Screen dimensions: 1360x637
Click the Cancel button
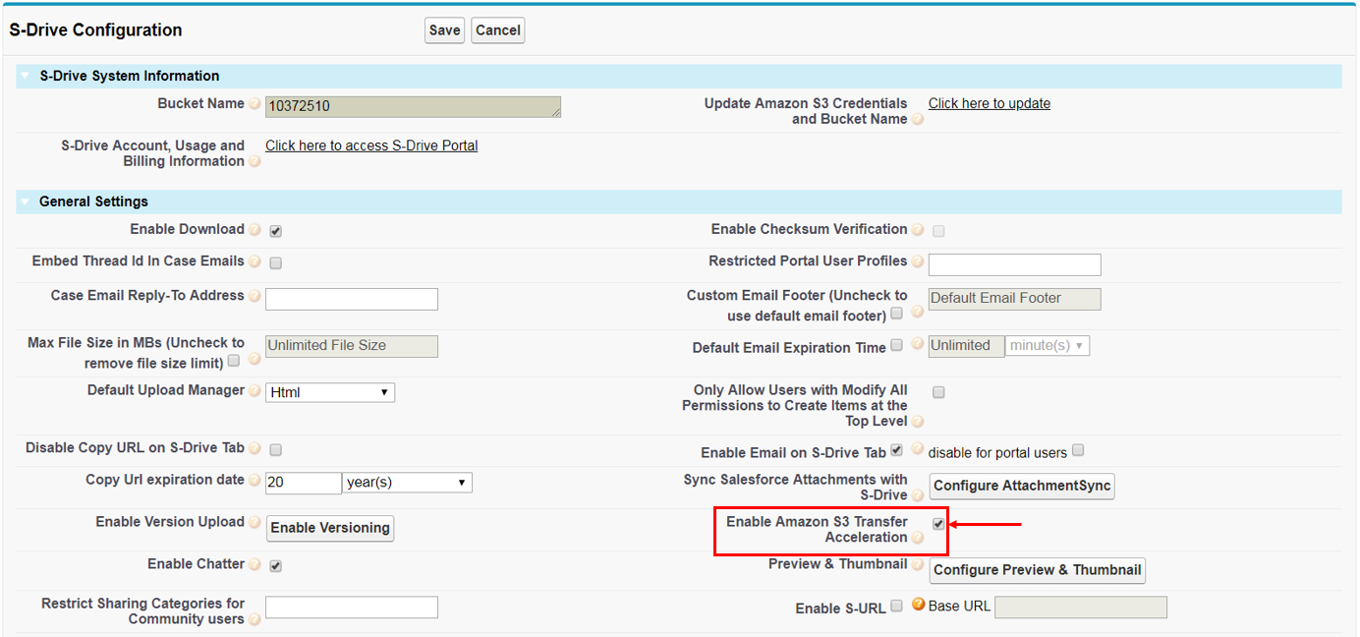tap(498, 30)
